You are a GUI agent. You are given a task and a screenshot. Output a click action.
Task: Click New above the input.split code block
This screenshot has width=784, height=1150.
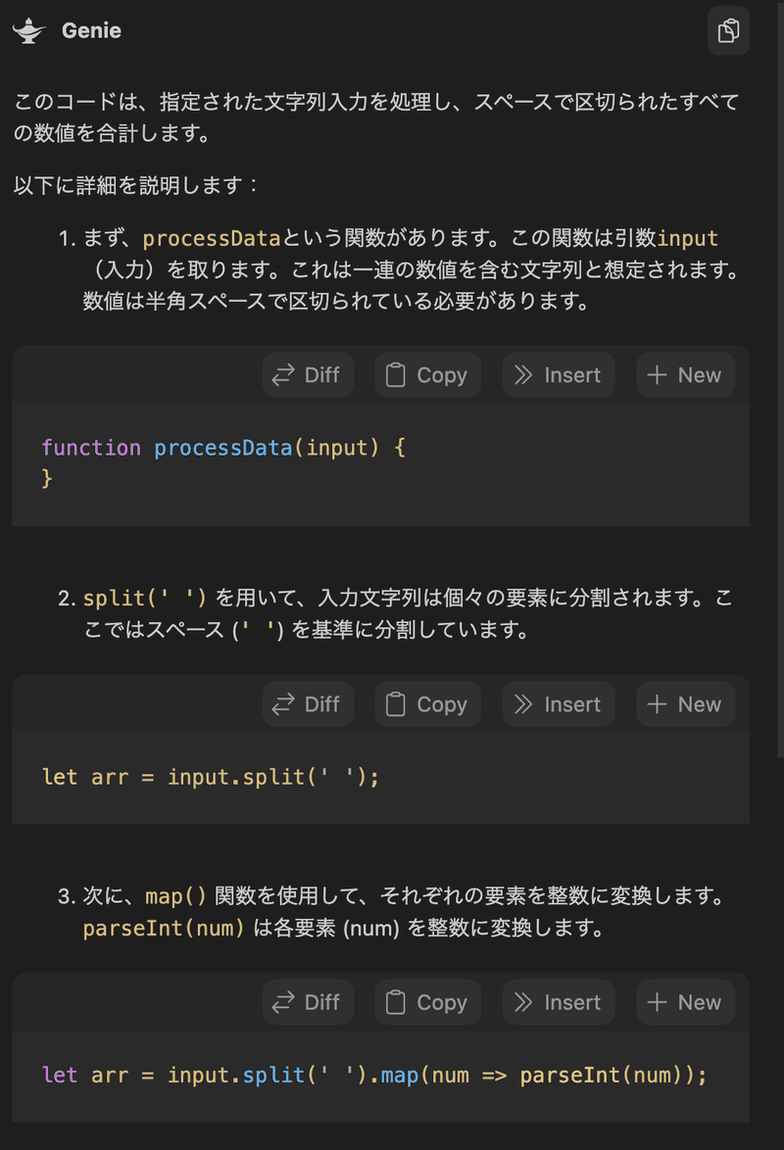[686, 704]
